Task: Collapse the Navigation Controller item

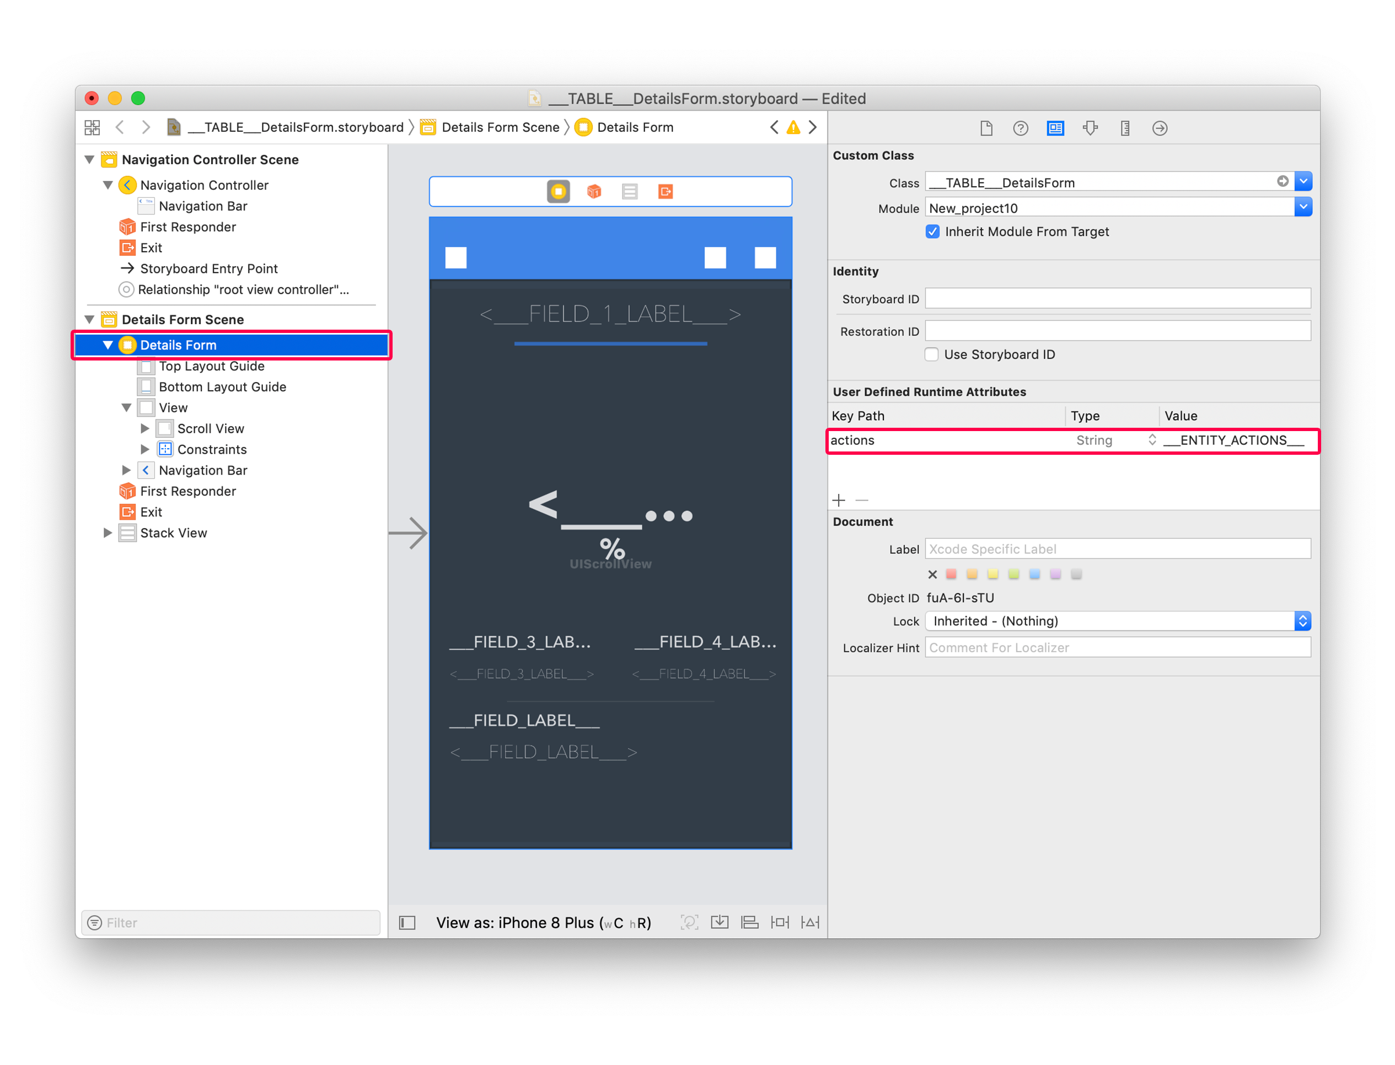Action: point(108,185)
